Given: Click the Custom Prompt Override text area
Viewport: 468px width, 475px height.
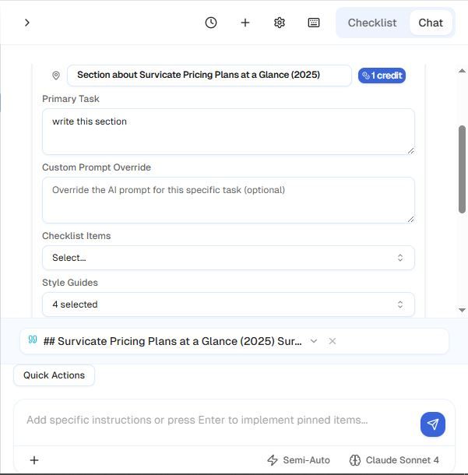Looking at the screenshot, I should tap(228, 200).
